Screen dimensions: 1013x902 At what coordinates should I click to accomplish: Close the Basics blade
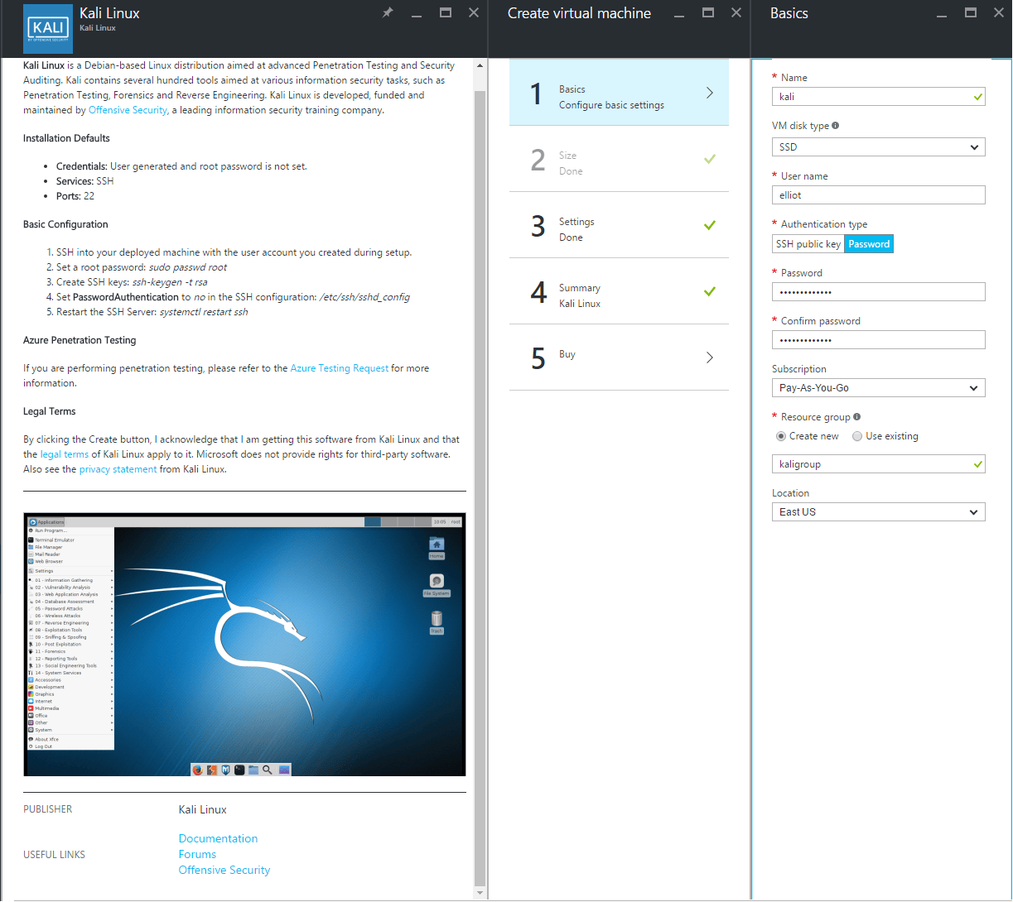[x=999, y=13]
